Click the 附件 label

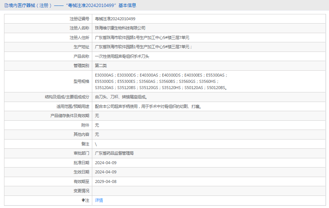(85, 125)
